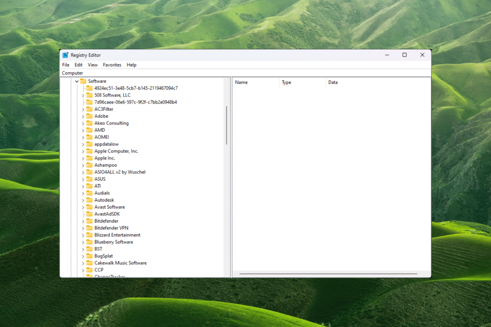Select the AMD key label

pyautogui.click(x=100, y=130)
